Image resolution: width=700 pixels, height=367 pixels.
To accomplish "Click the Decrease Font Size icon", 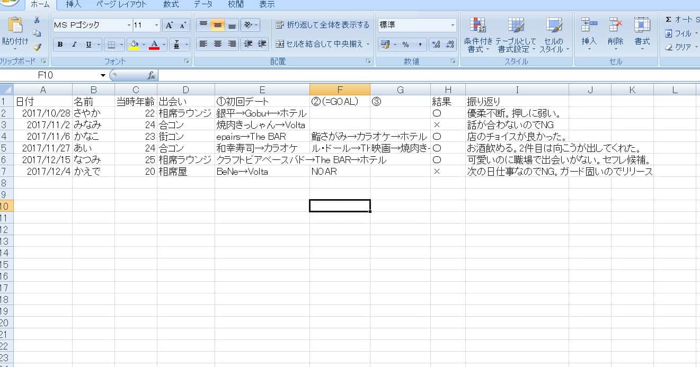I will [183, 25].
